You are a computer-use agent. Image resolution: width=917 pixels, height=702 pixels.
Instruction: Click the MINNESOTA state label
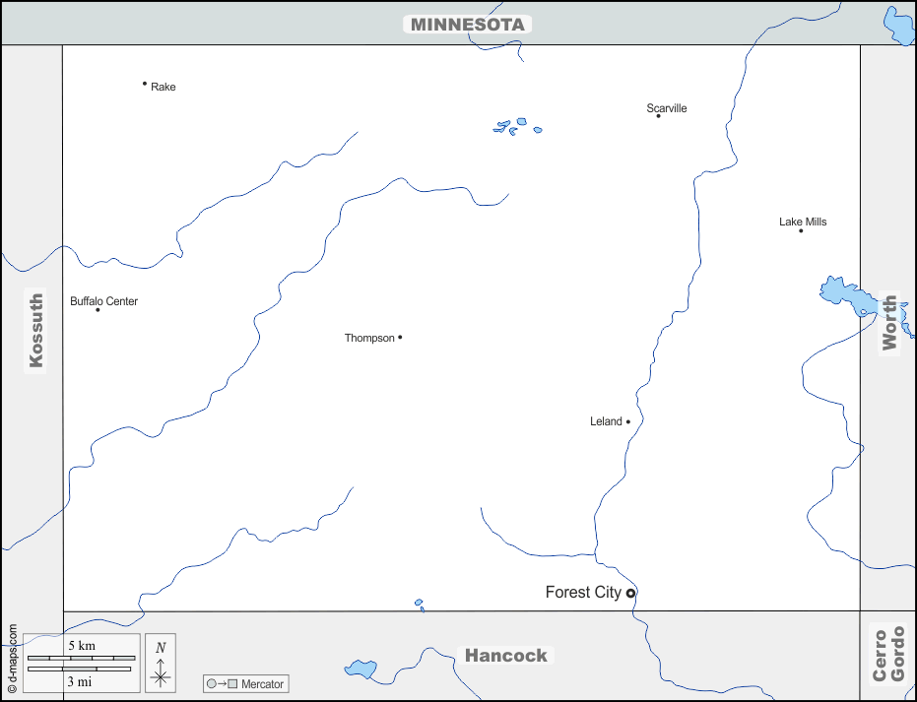(467, 25)
